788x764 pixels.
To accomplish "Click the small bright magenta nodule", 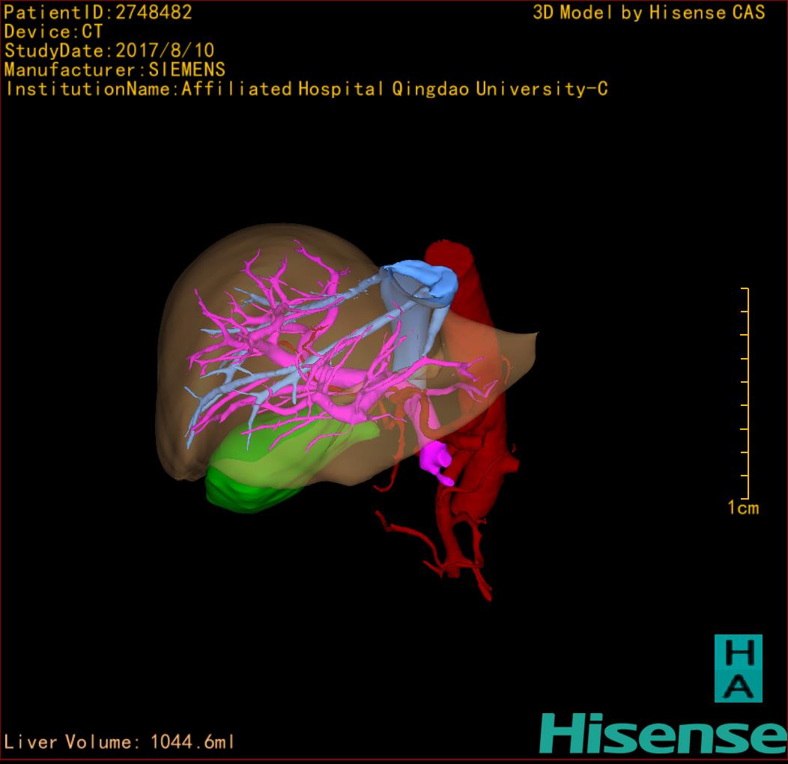I will (435, 459).
